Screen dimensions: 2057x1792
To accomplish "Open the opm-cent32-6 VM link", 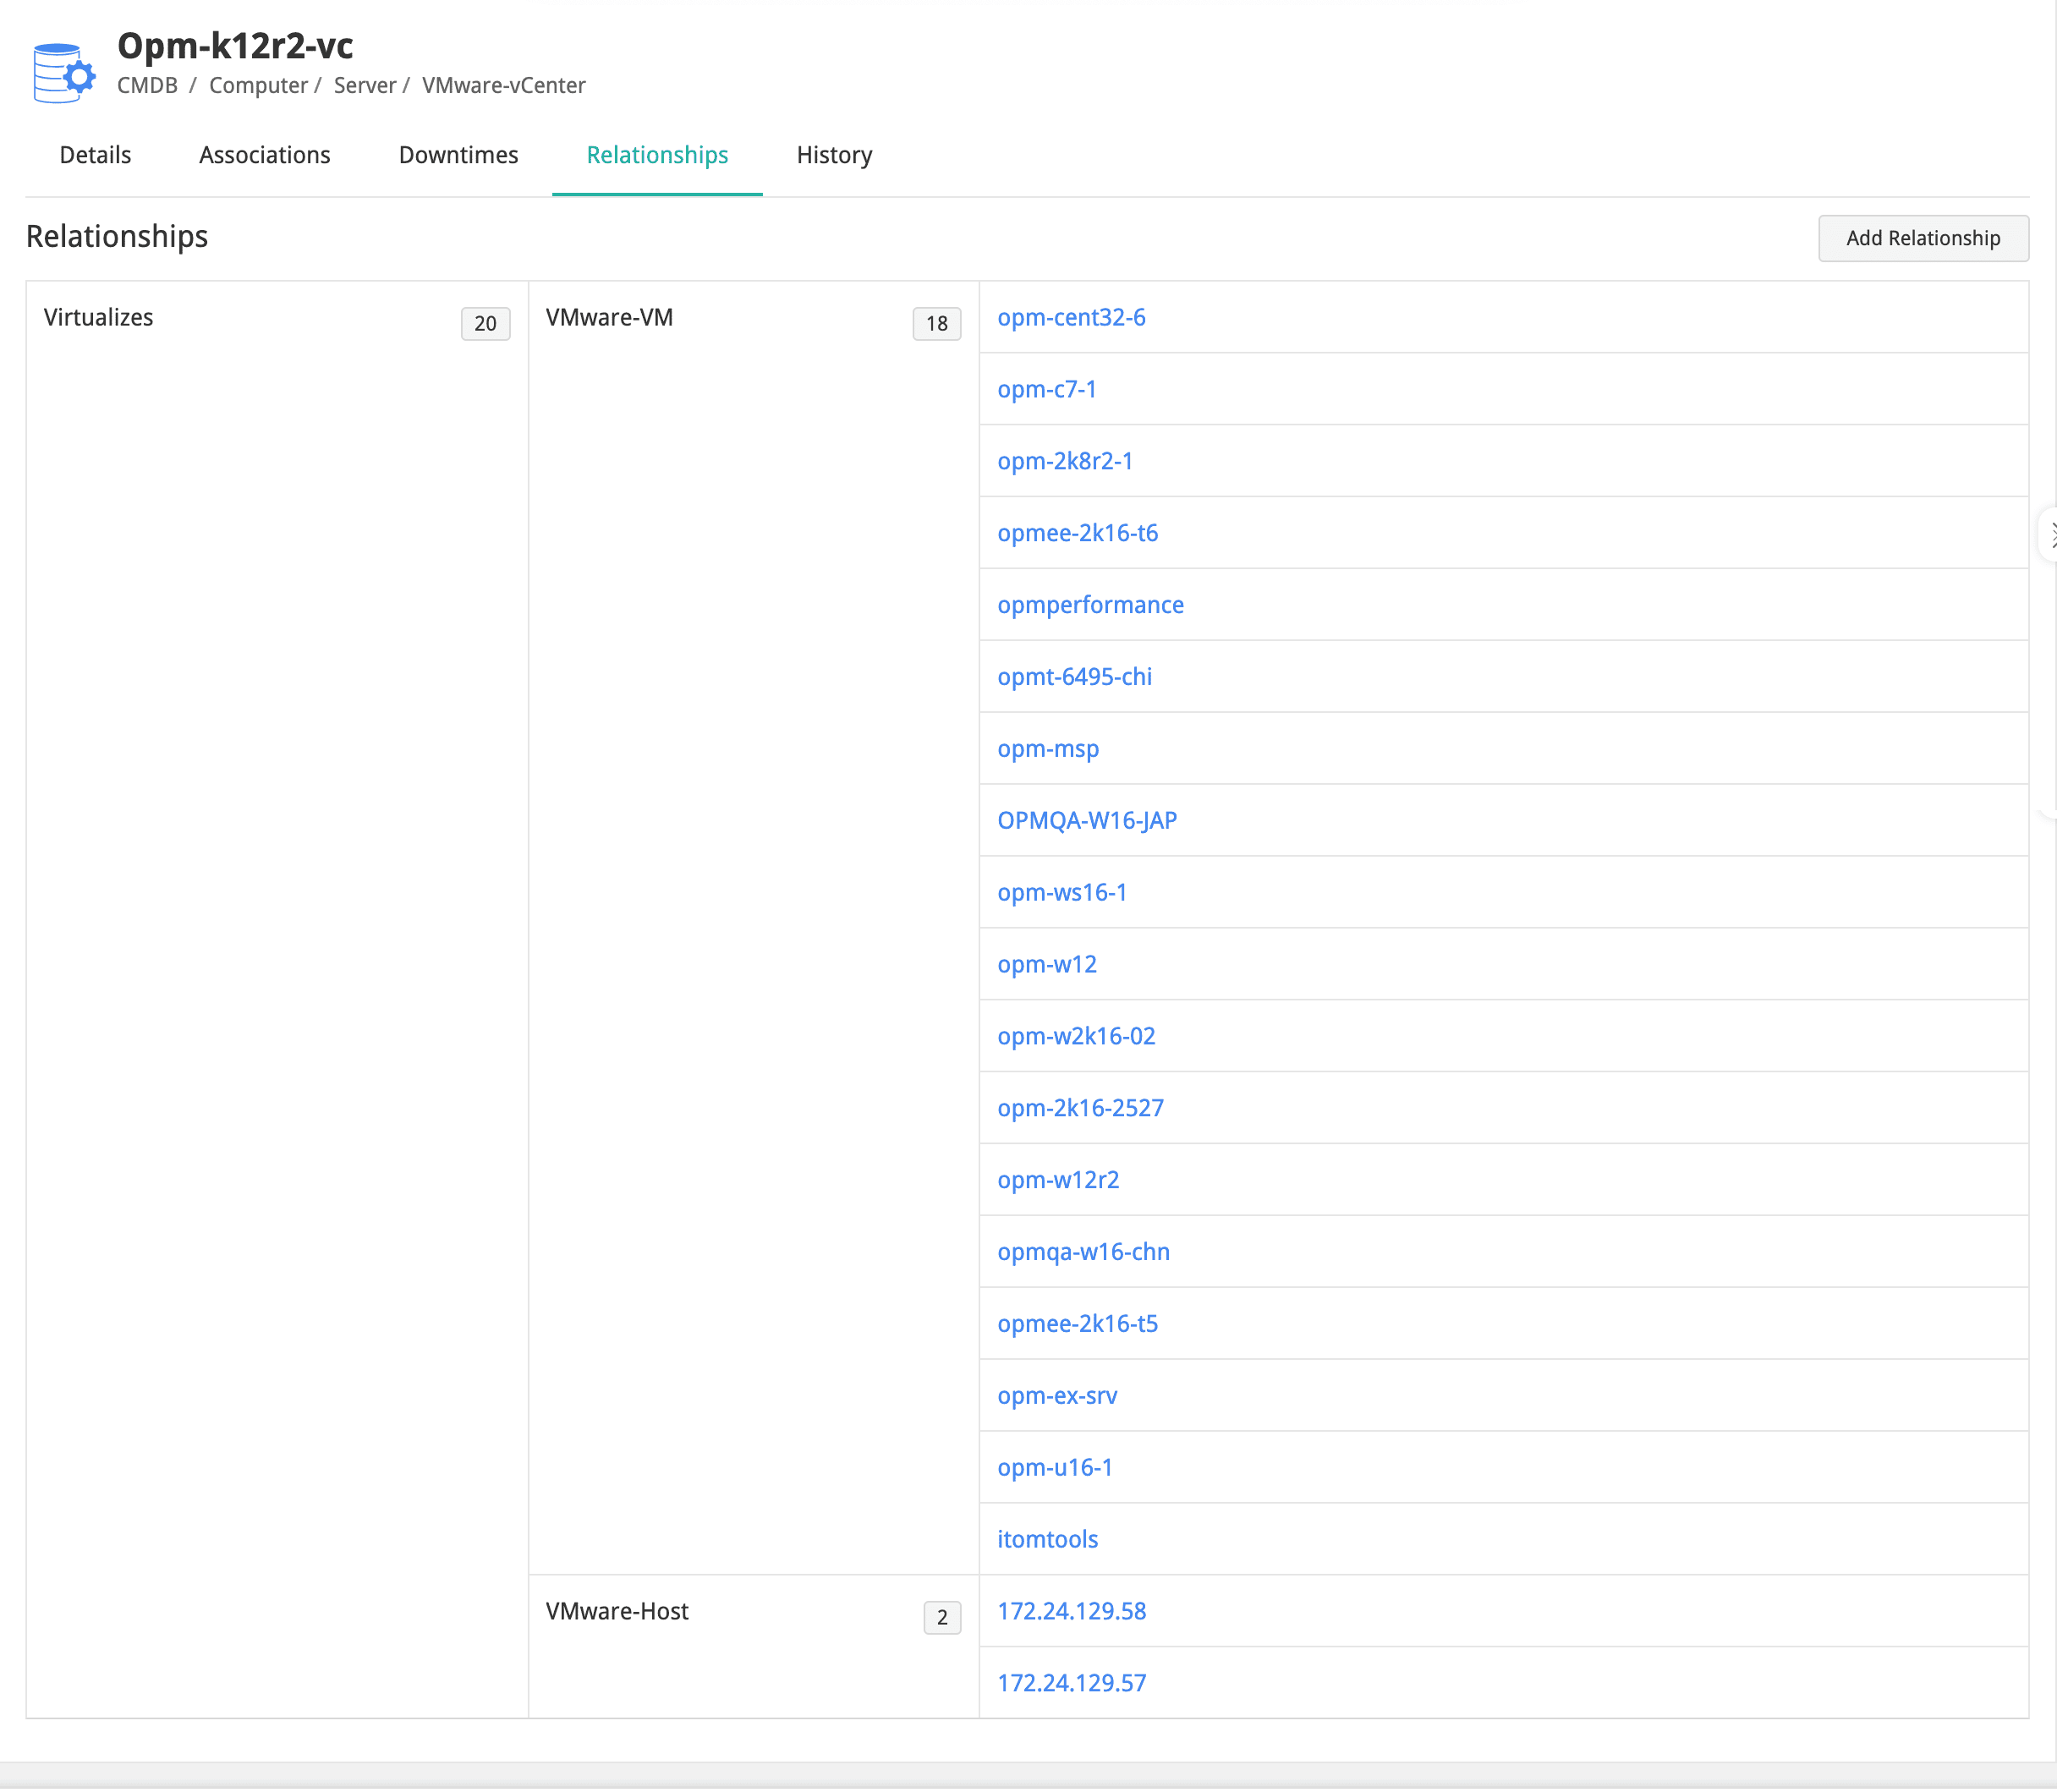I will click(x=1071, y=317).
